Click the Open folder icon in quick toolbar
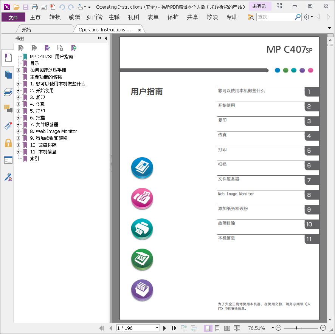This screenshot has width=335, height=334. click(17, 7)
